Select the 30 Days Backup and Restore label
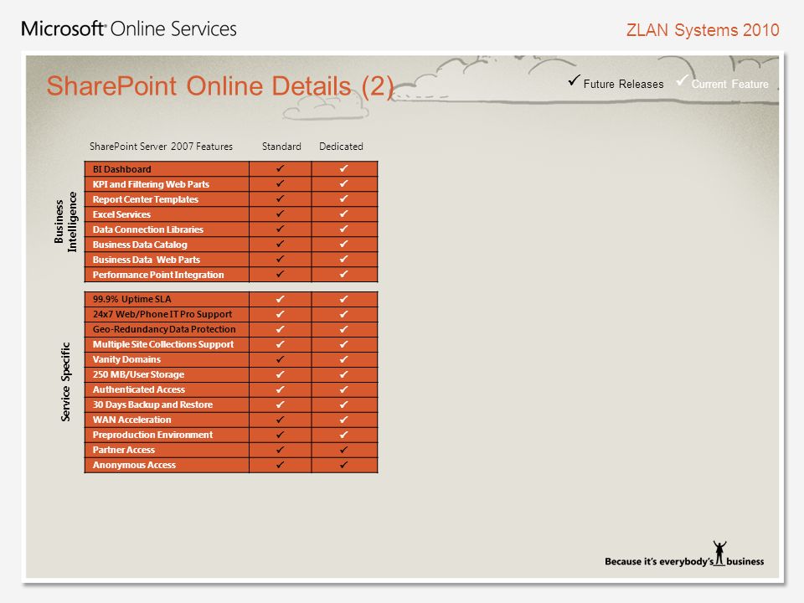The image size is (804, 603). [152, 405]
